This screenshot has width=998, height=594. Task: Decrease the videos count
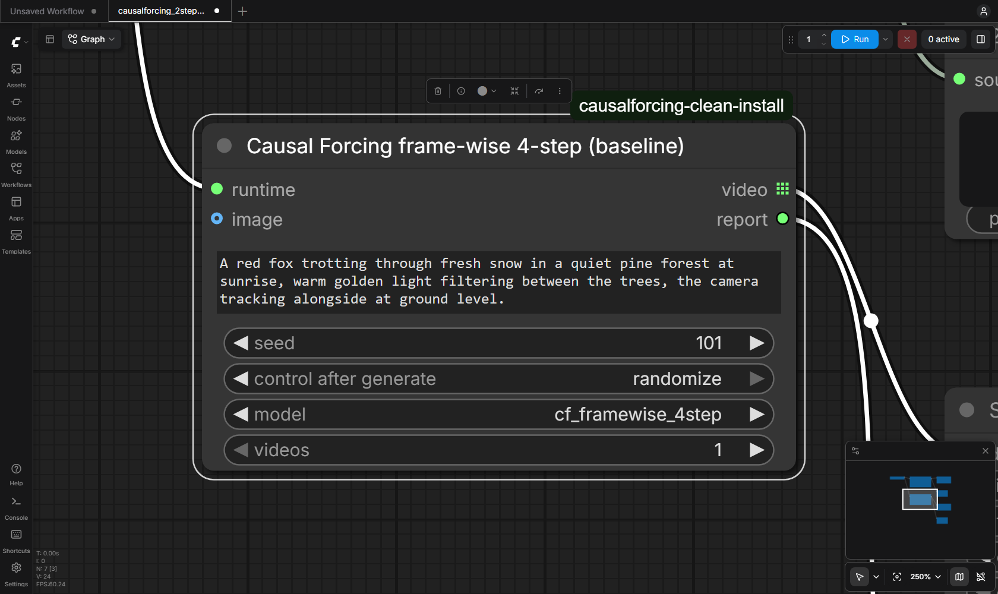coord(241,450)
